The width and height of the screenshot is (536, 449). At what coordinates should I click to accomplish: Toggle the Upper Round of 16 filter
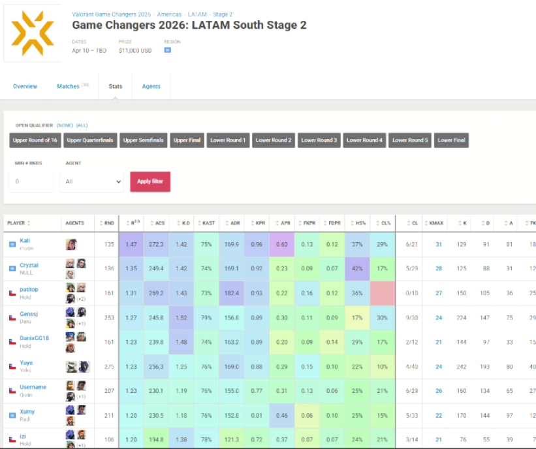(35, 140)
